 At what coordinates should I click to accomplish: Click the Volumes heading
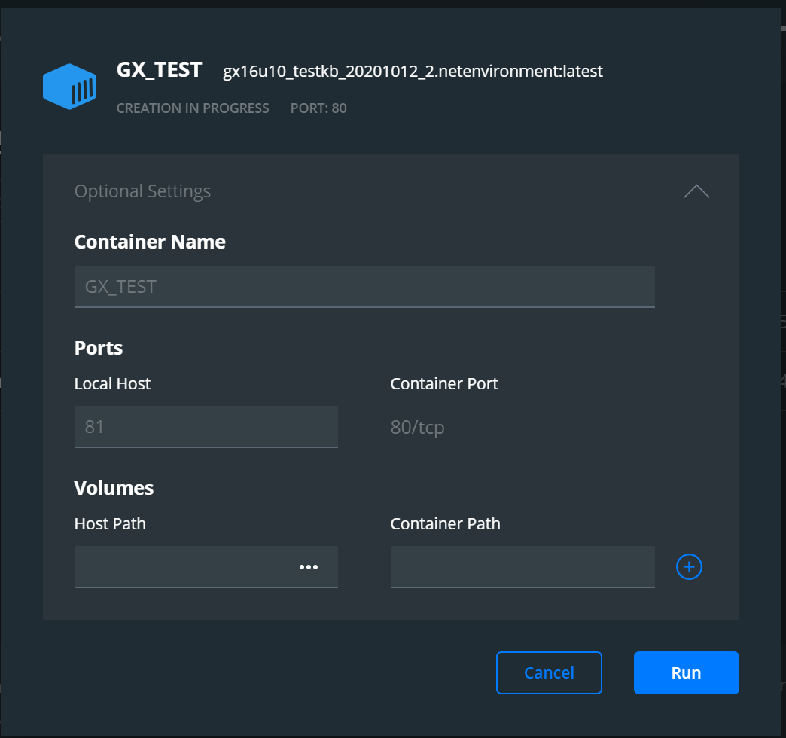point(114,488)
